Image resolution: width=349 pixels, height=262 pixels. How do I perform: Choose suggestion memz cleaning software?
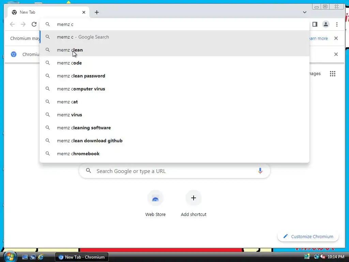click(x=174, y=128)
